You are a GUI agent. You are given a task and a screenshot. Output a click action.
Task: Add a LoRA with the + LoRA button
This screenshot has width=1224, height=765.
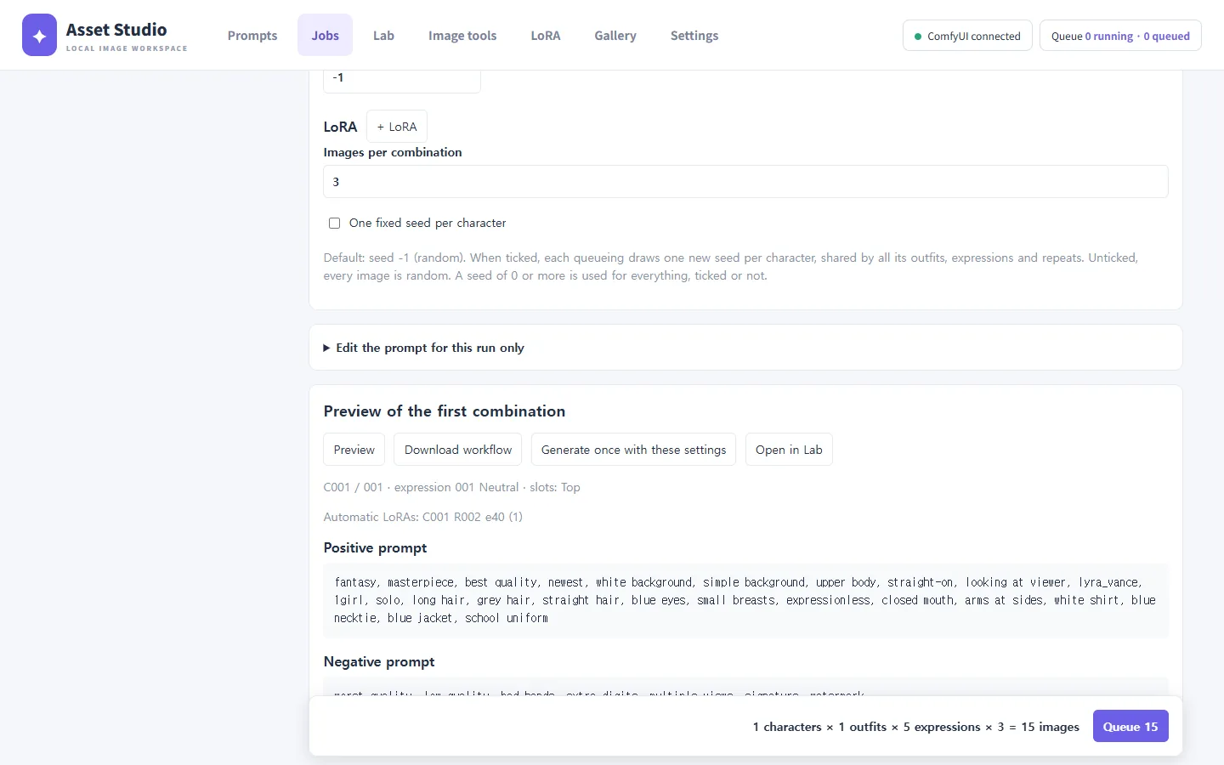point(397,127)
